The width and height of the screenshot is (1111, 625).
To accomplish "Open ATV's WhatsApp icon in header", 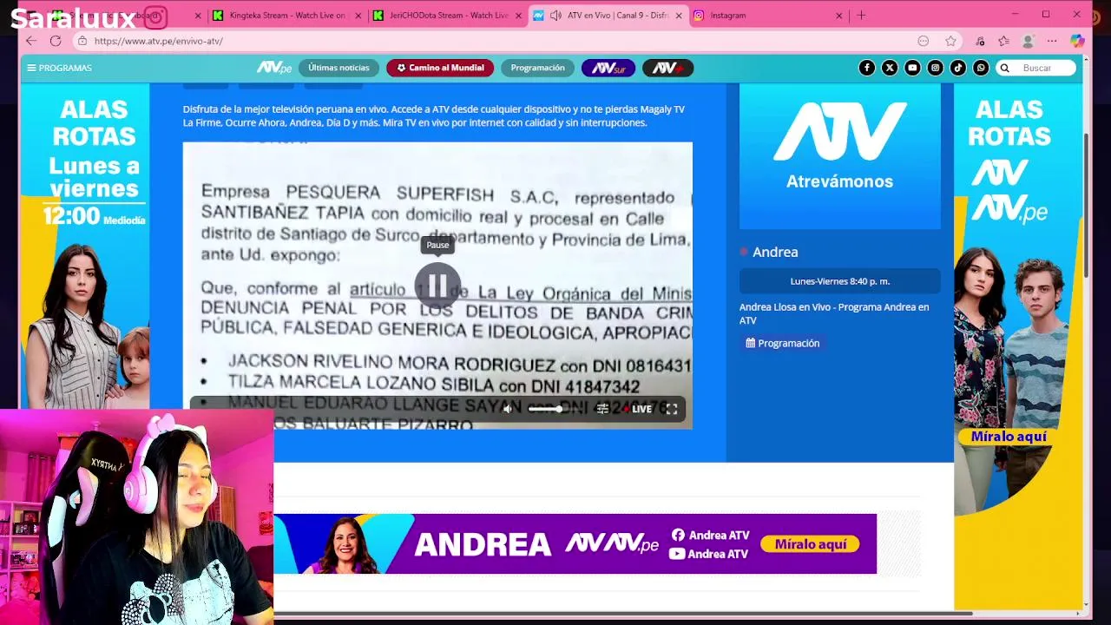I will click(981, 68).
